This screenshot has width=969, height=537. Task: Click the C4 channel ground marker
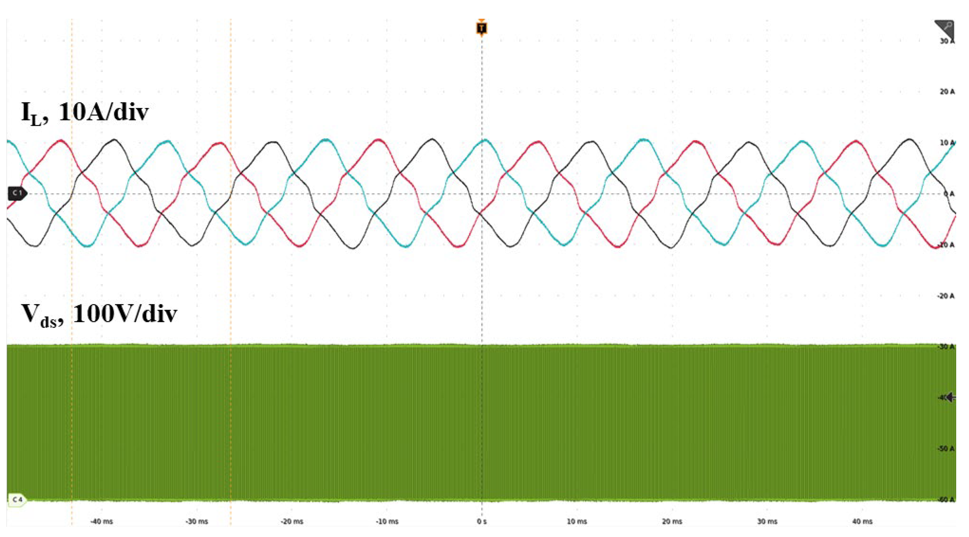coord(17,500)
